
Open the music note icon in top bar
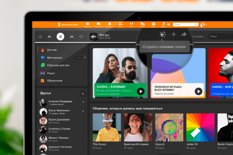tap(163, 24)
